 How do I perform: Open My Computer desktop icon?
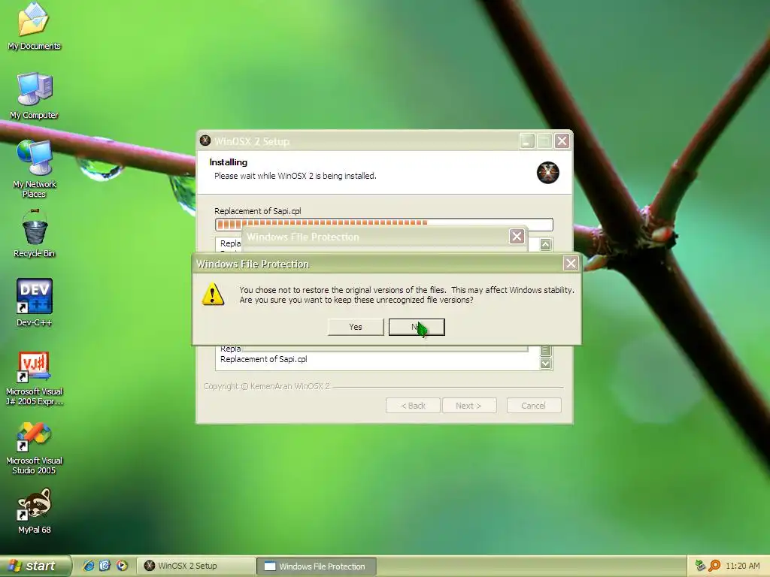click(x=34, y=95)
